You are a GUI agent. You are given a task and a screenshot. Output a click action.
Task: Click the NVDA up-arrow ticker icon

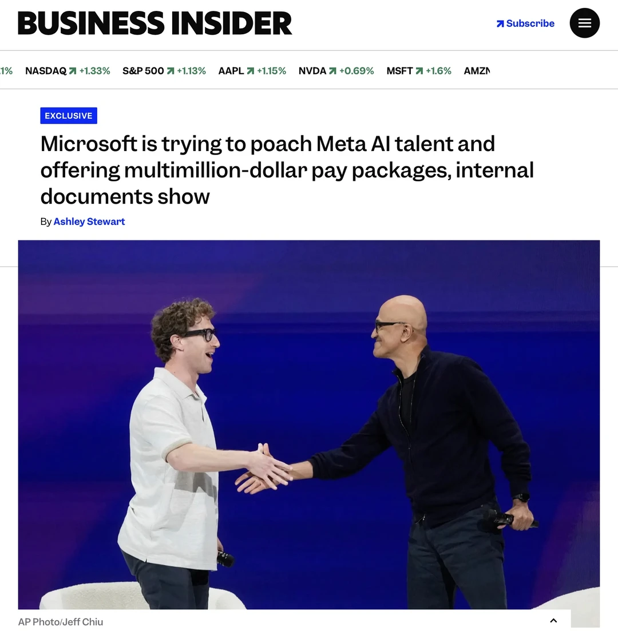(332, 71)
